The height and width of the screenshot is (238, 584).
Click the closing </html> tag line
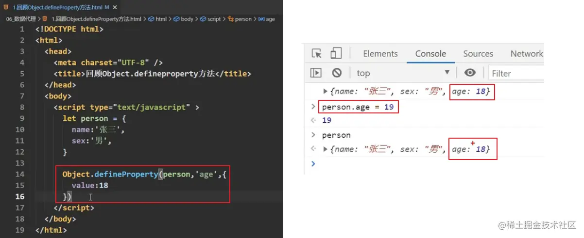[x=51, y=230]
